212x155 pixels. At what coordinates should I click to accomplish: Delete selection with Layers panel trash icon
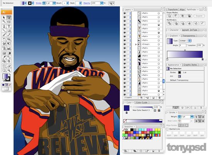tap(159, 98)
